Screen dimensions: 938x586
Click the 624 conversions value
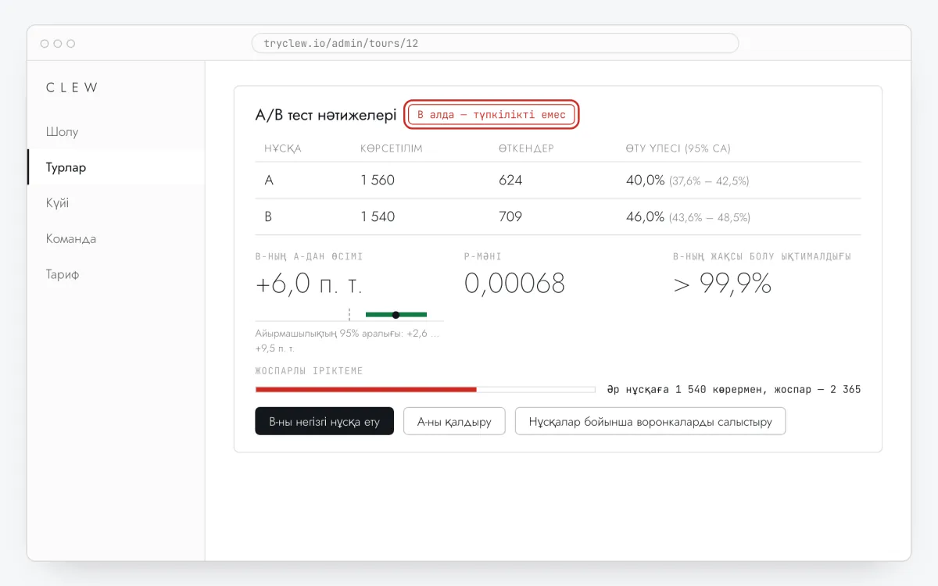[510, 180]
